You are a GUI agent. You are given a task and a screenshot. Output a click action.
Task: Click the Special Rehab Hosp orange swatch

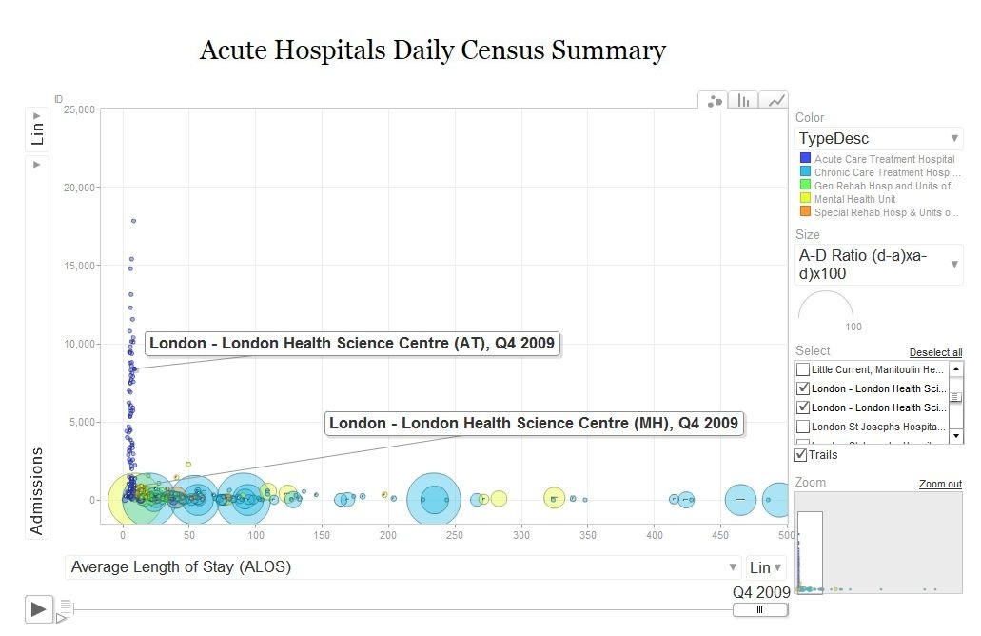[x=805, y=212]
